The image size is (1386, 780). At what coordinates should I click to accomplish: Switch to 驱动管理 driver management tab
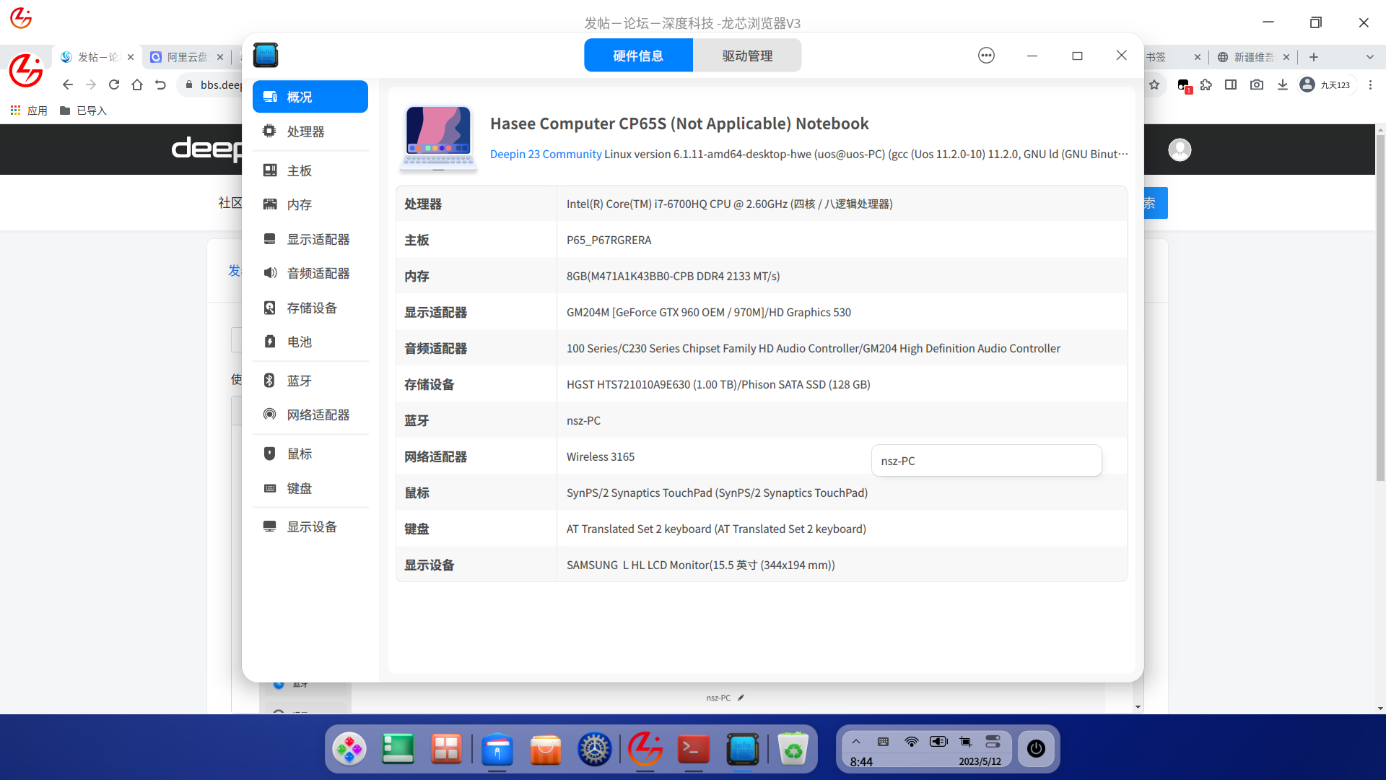pos(747,56)
